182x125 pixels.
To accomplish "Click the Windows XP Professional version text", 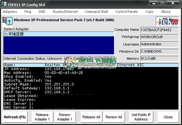I will [x=64, y=20].
